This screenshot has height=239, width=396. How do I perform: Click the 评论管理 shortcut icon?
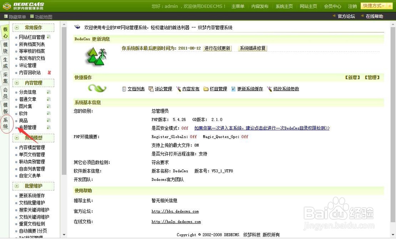click(x=151, y=89)
